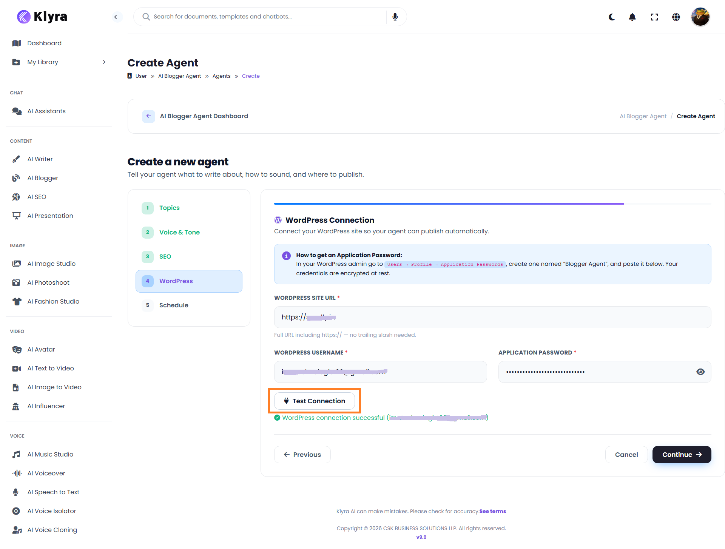This screenshot has width=725, height=549.
Task: Click the AI Presentation icon
Action: tap(16, 216)
